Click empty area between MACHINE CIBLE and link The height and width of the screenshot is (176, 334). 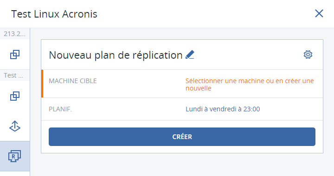click(x=141, y=84)
